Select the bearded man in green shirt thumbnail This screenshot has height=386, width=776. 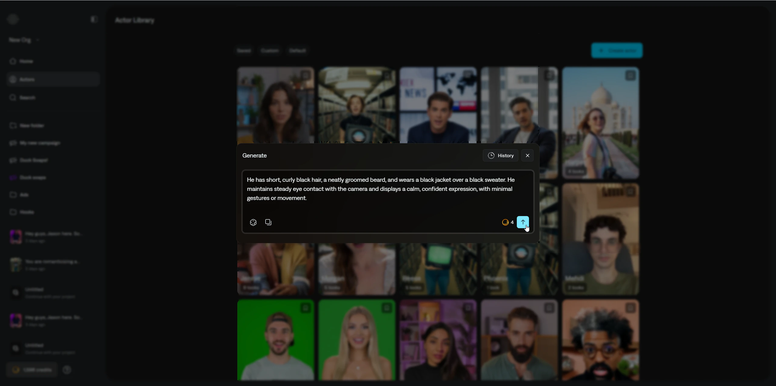(x=519, y=340)
